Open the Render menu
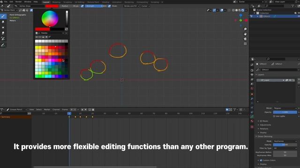Image resolution: width=300 pixels, height=168 pixels. (x=19, y=2)
